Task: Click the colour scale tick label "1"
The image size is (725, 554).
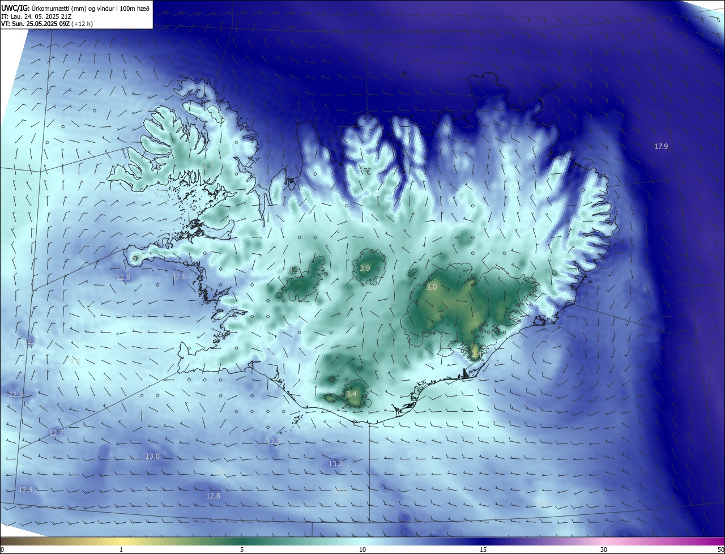Action: tap(121, 550)
